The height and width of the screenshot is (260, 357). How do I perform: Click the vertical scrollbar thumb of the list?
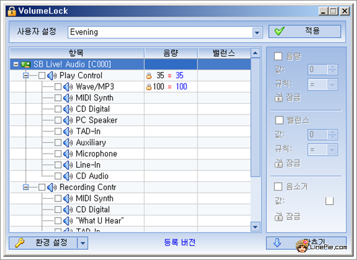point(255,117)
